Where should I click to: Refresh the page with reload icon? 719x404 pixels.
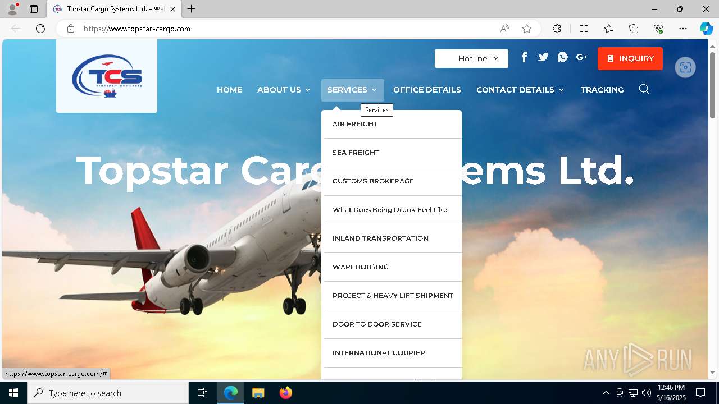(40, 29)
